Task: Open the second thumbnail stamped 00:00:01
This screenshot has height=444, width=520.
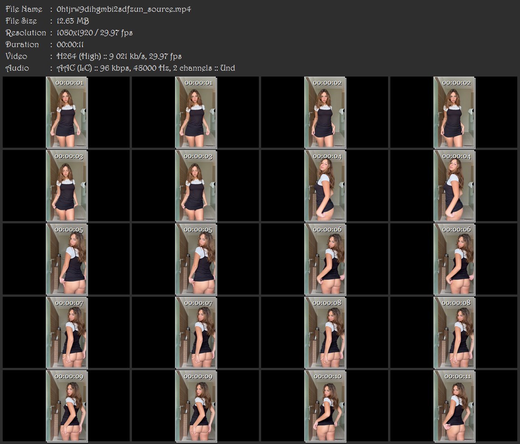Action: coord(196,112)
